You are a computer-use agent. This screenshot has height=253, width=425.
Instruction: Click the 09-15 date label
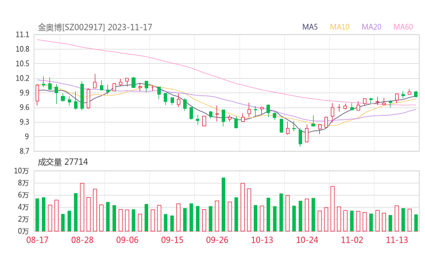click(172, 240)
